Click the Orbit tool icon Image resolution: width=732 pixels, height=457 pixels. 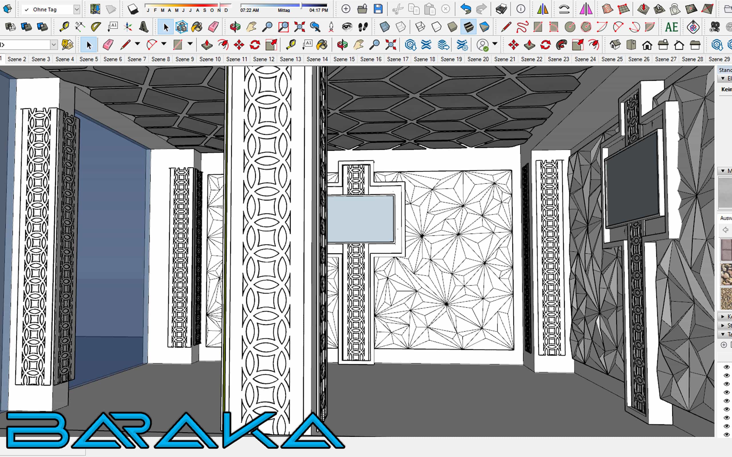click(235, 27)
